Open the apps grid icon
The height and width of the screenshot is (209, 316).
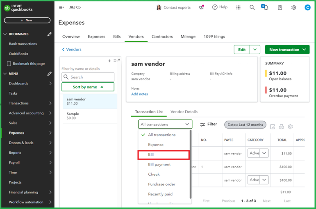(x=239, y=7)
